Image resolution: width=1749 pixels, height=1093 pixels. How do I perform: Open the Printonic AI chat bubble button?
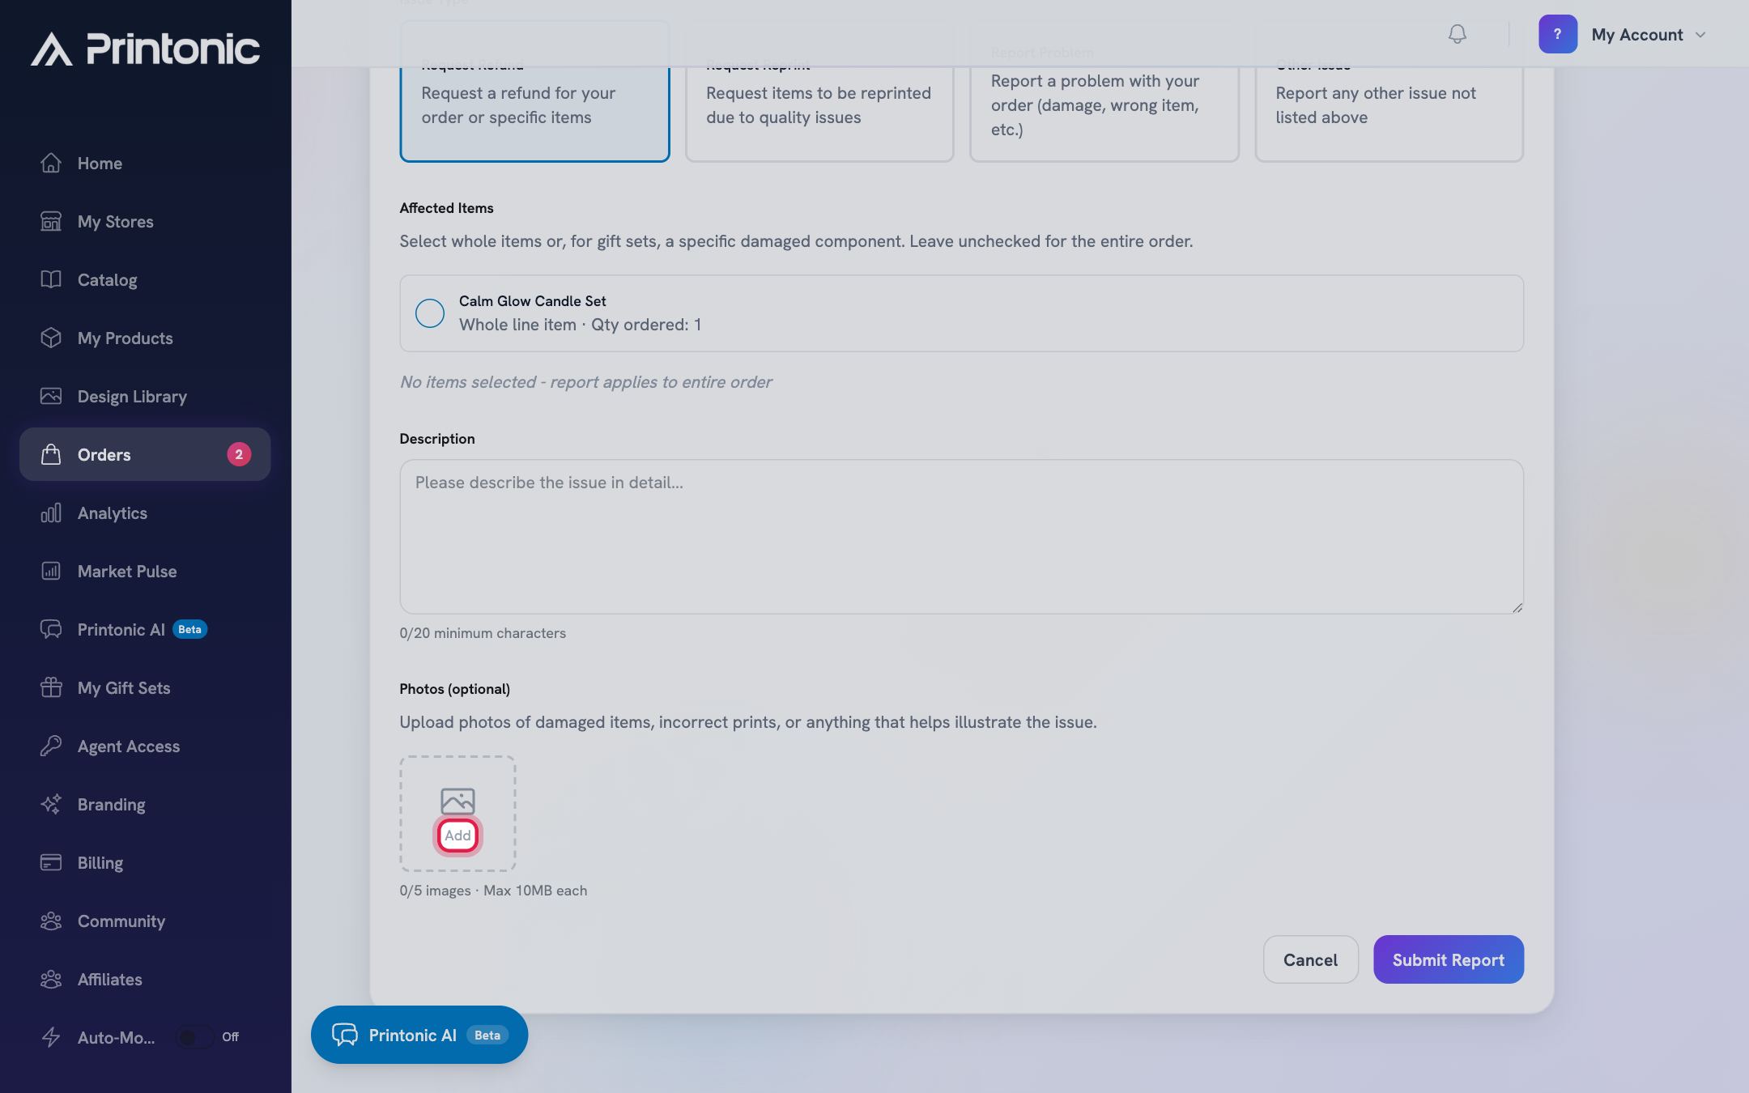(419, 1035)
